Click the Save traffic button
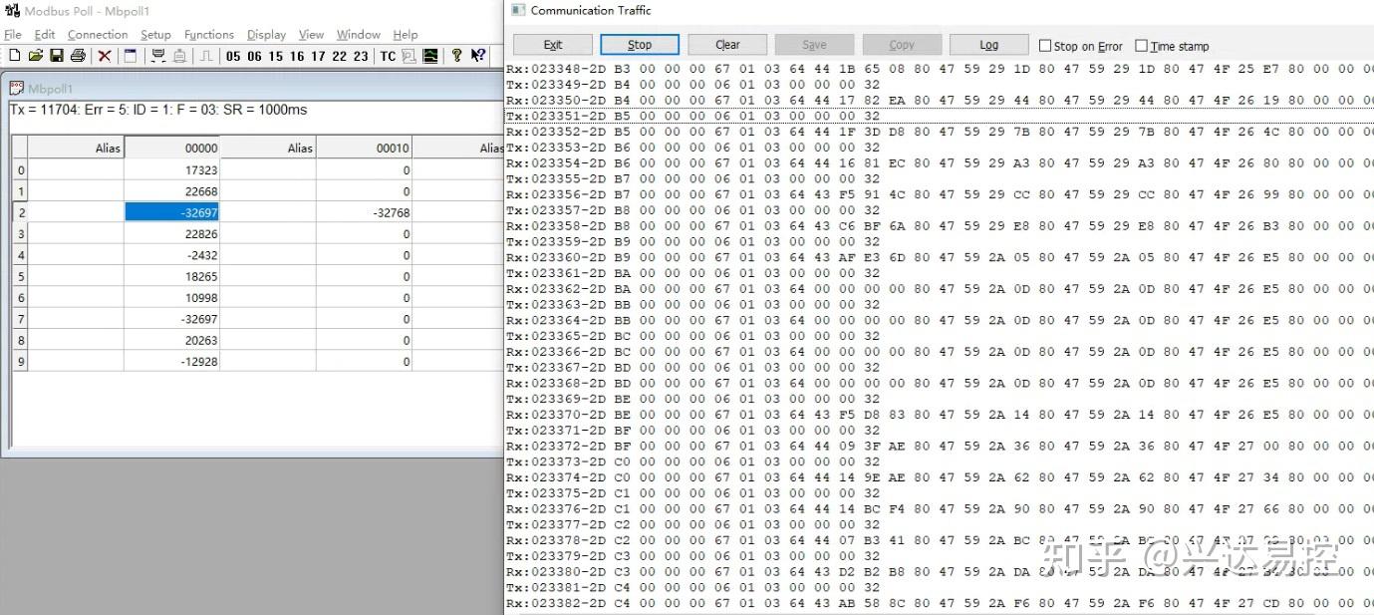 [x=814, y=45]
